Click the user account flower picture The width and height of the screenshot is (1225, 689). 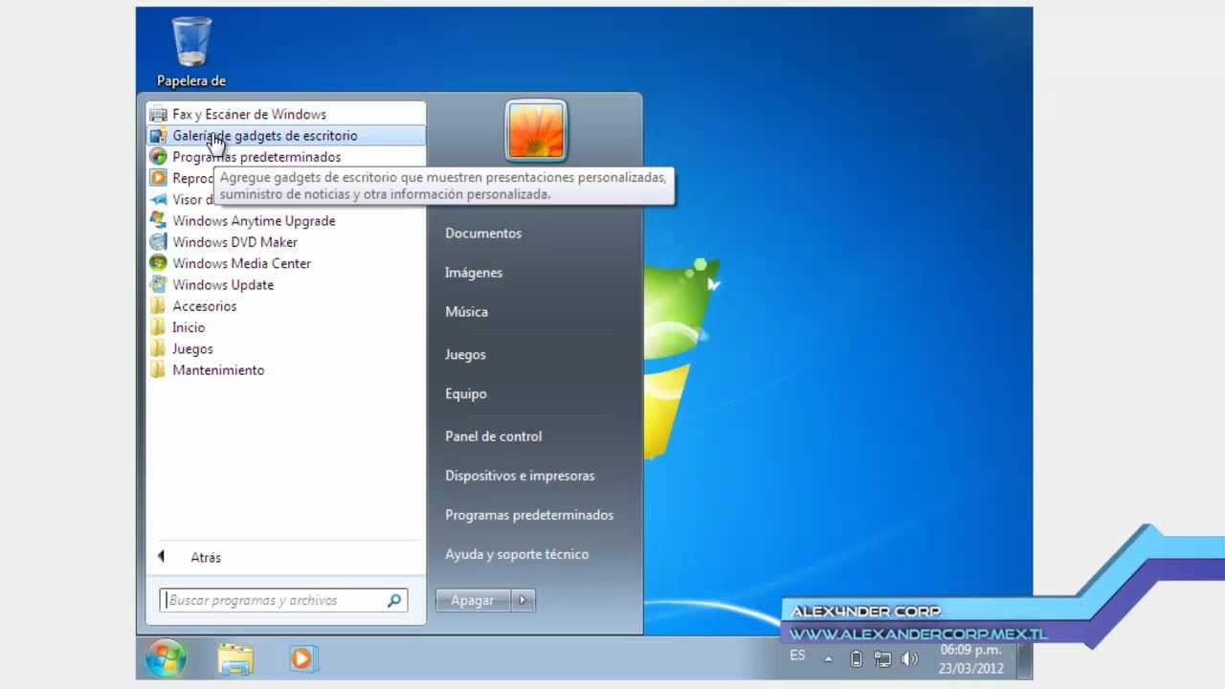pos(536,131)
